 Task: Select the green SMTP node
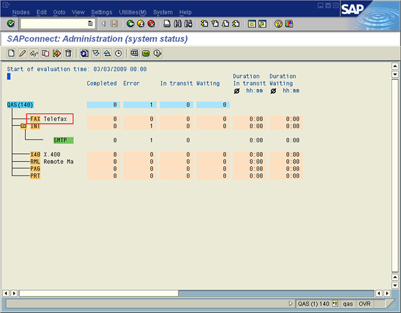[x=63, y=140]
